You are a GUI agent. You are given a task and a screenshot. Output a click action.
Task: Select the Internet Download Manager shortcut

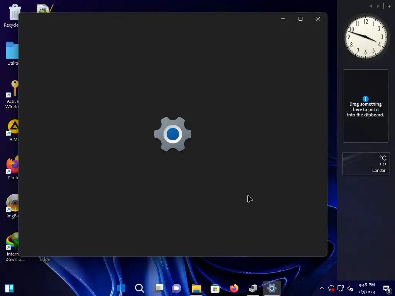(x=13, y=247)
